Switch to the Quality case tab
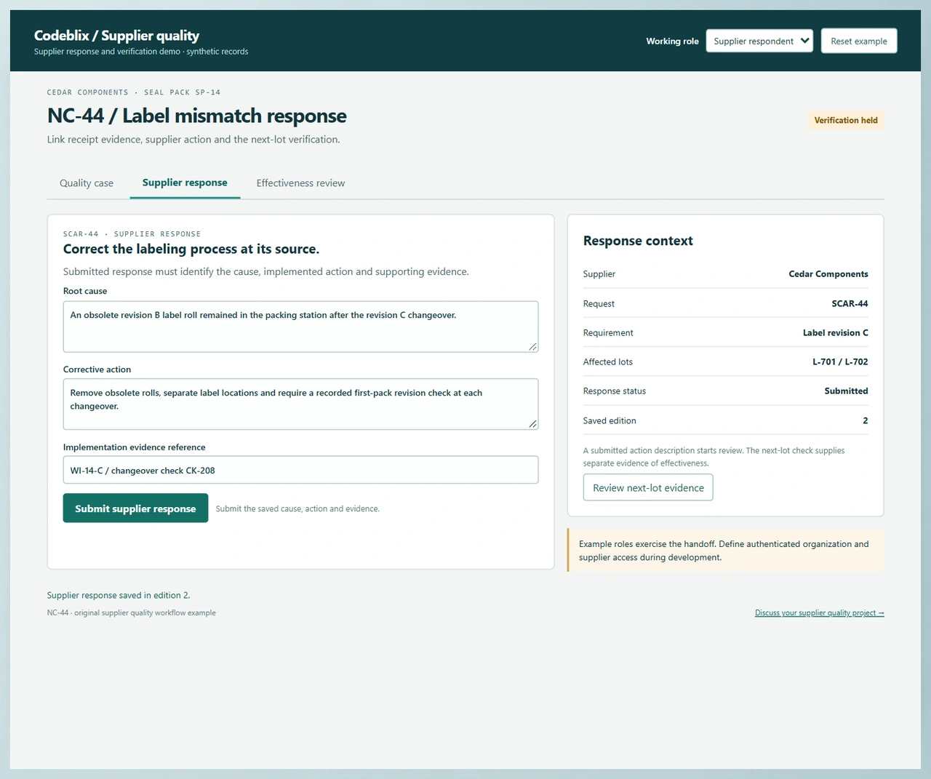931x779 pixels. (87, 183)
